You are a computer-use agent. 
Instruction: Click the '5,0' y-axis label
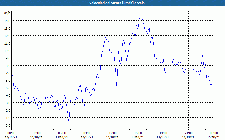coord(8,88)
